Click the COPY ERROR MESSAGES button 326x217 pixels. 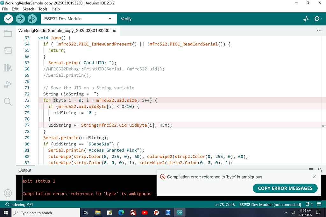285,188
